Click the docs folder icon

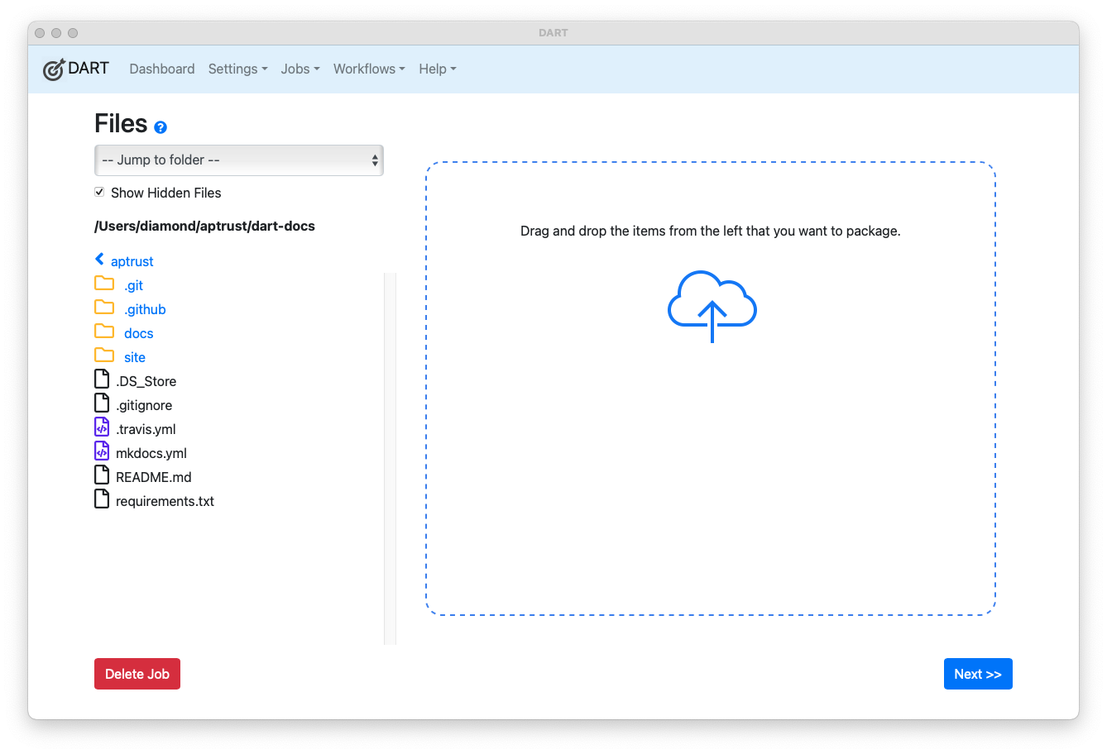coord(104,332)
